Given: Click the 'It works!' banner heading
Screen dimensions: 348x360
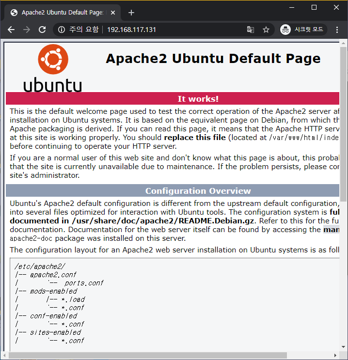Looking at the screenshot, I should point(198,99).
